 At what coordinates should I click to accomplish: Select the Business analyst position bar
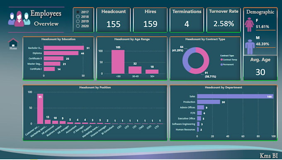pyautogui.click(x=63, y=123)
